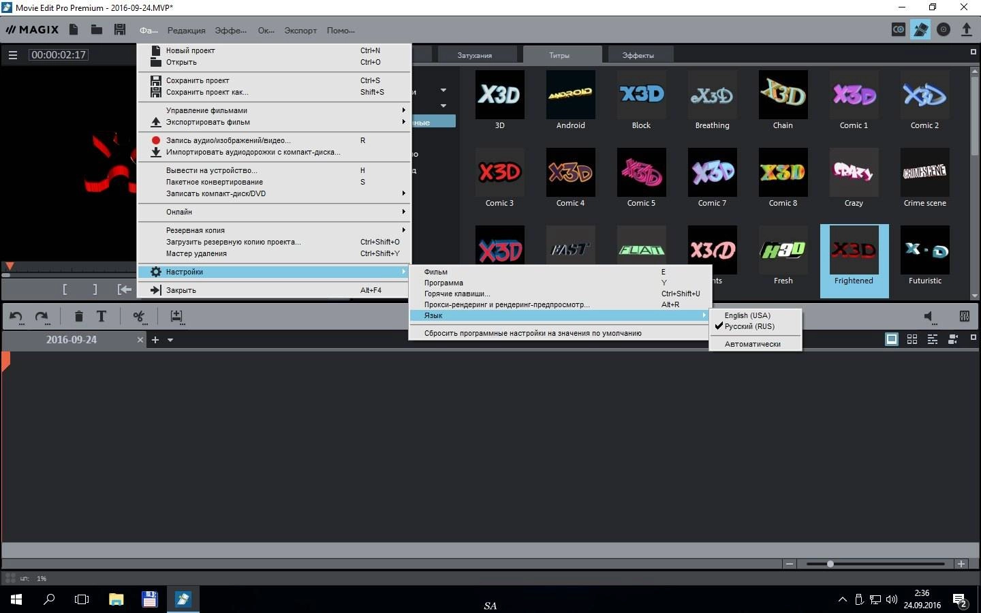This screenshot has width=981, height=613.
Task: Click the insert object frame icon
Action: click(176, 316)
